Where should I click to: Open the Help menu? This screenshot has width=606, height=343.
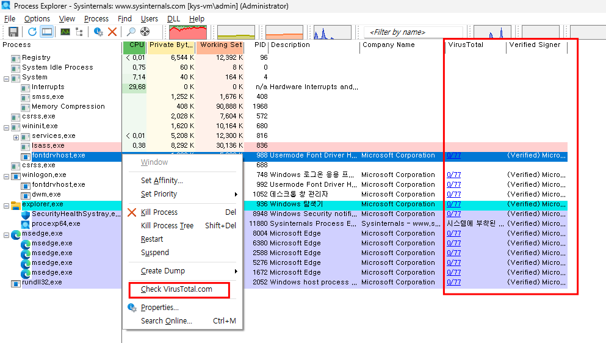point(197,18)
